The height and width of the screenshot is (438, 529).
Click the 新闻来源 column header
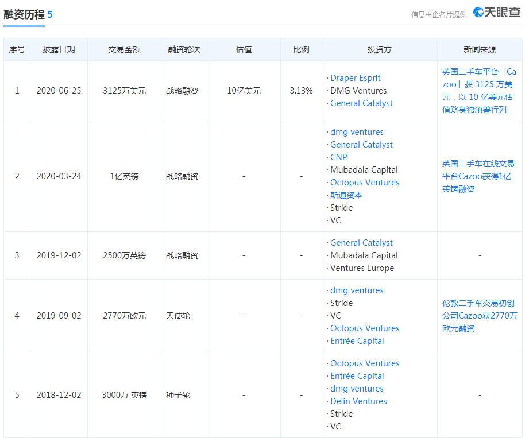(480, 49)
